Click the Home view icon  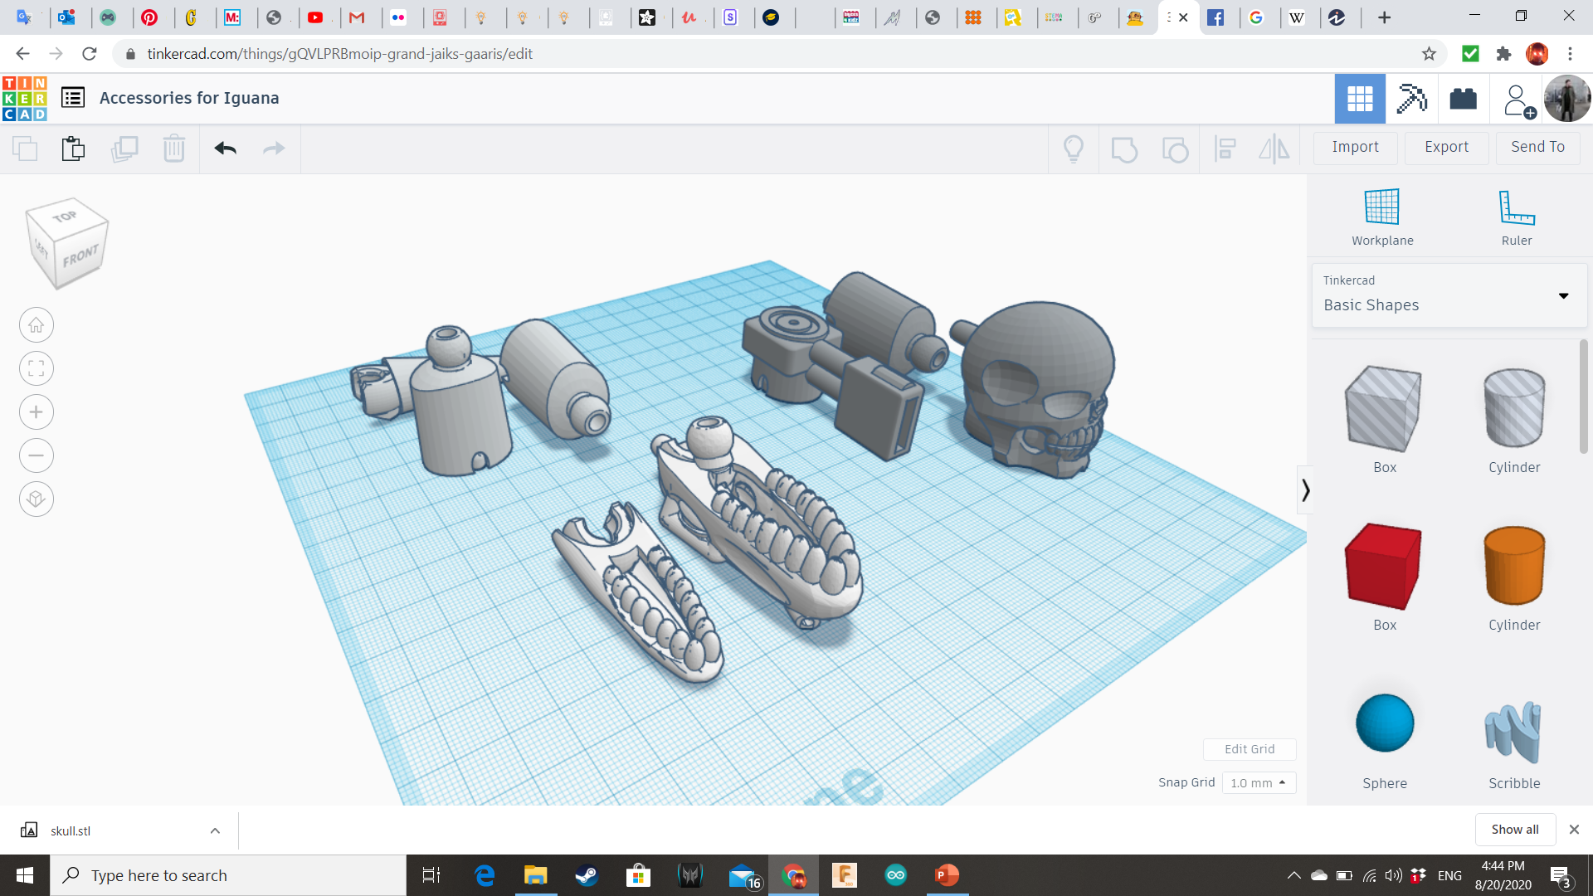[x=37, y=325]
